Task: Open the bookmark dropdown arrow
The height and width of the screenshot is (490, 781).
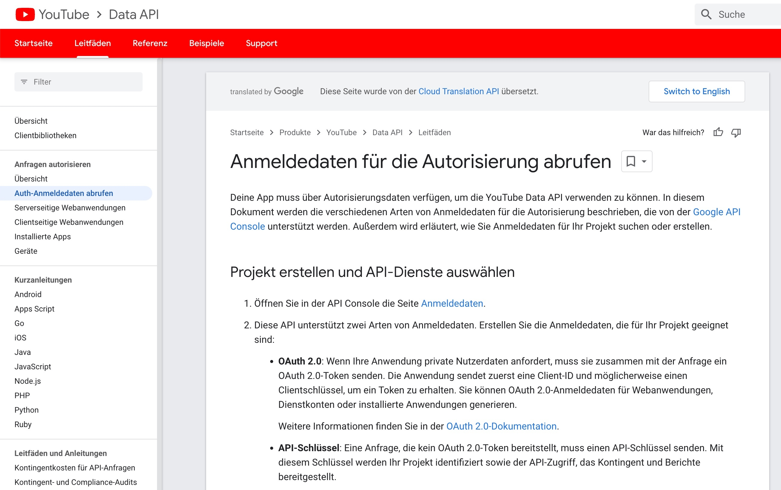Action: pos(644,161)
